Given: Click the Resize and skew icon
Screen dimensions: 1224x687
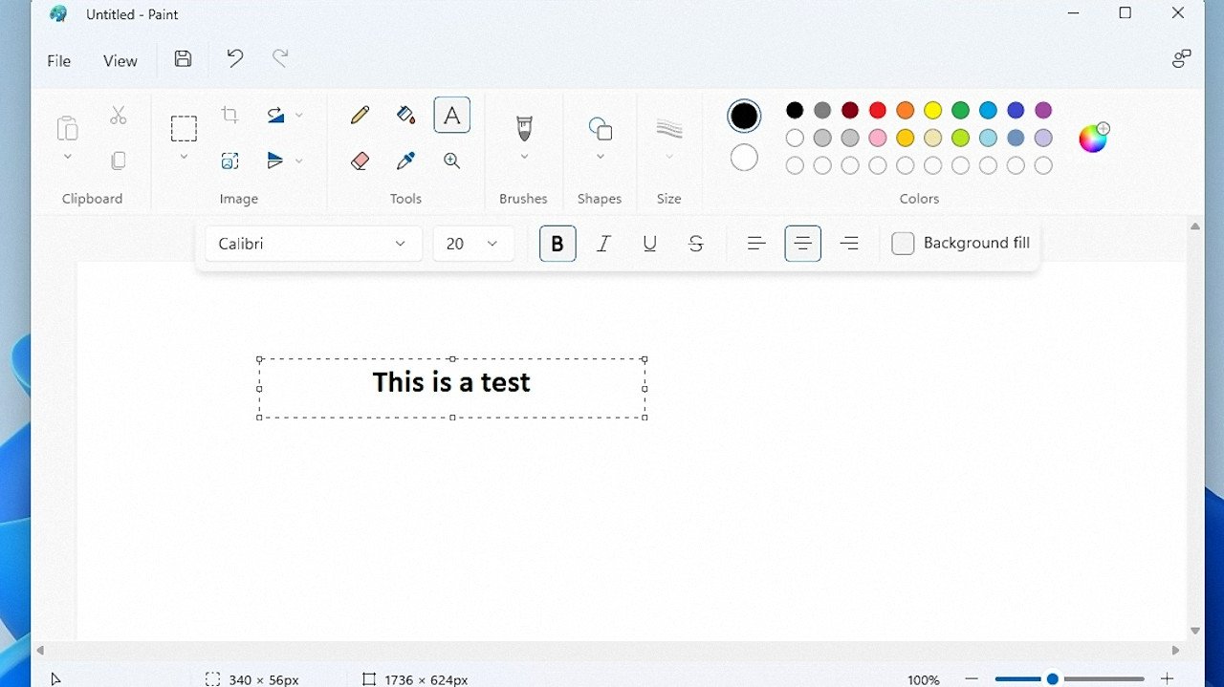Looking at the screenshot, I should (229, 161).
